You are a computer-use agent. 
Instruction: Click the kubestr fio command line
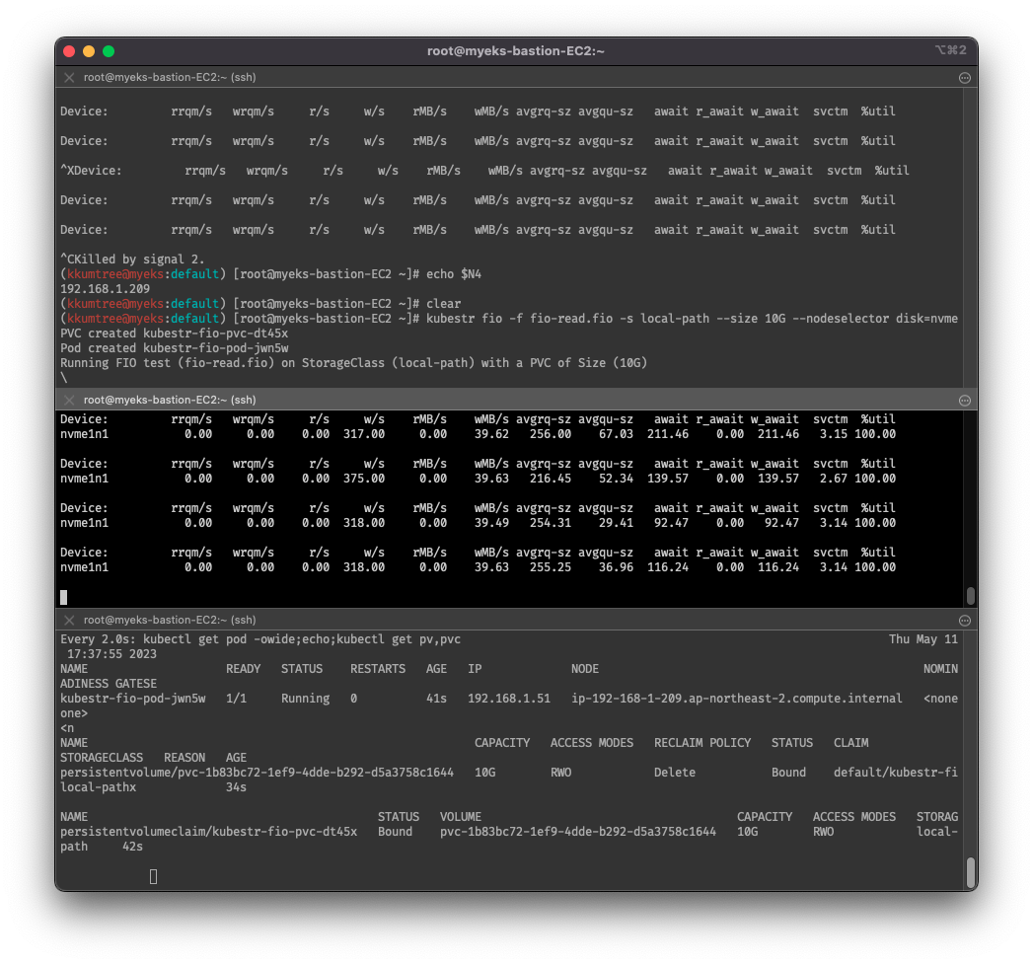692,319
